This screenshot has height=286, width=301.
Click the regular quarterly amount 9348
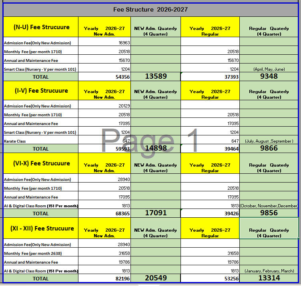coord(269,76)
